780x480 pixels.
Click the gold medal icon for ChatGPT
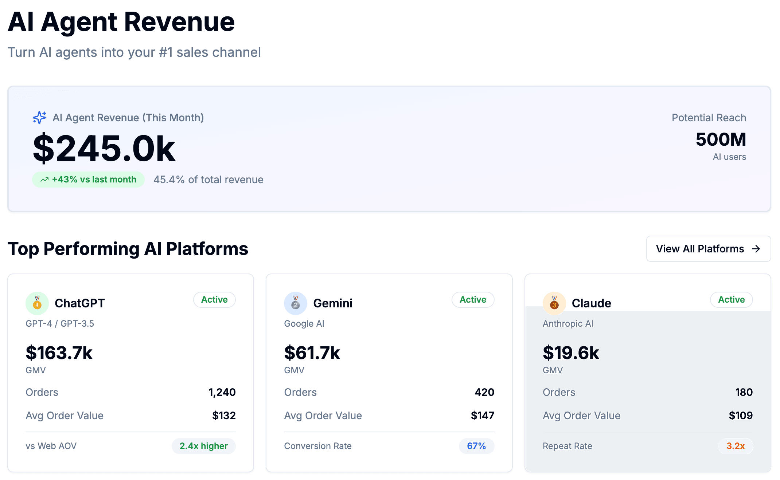(37, 303)
